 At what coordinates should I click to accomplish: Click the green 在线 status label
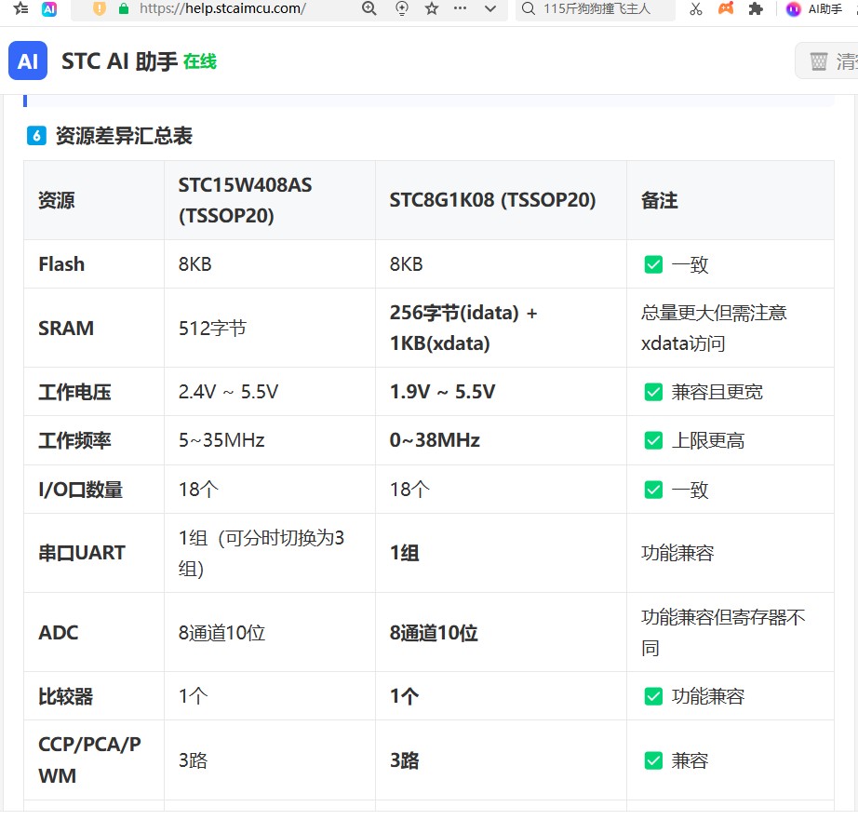(x=200, y=61)
